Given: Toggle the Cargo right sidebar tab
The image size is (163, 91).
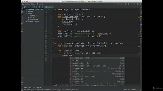Looking at the screenshot, I should click(141, 18).
